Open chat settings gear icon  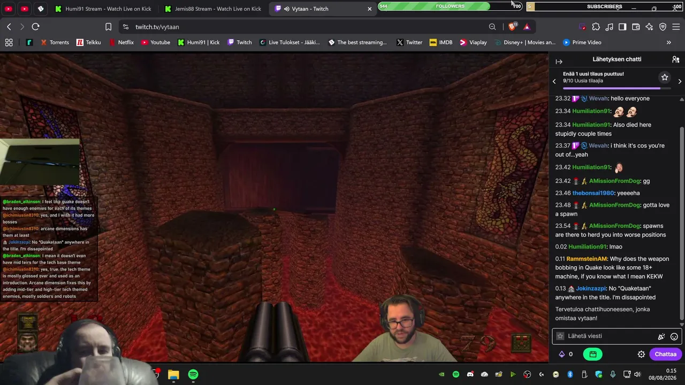click(x=641, y=354)
